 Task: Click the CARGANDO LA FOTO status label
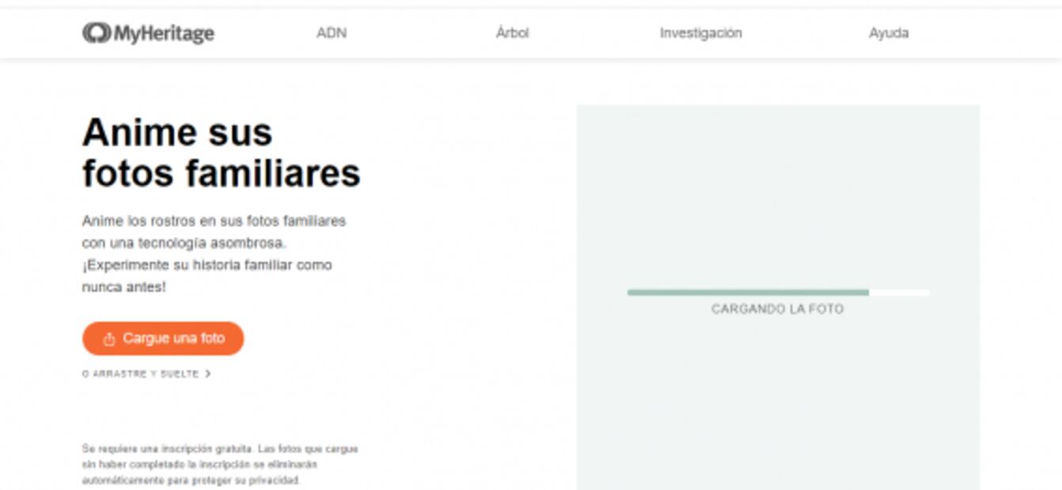777,309
